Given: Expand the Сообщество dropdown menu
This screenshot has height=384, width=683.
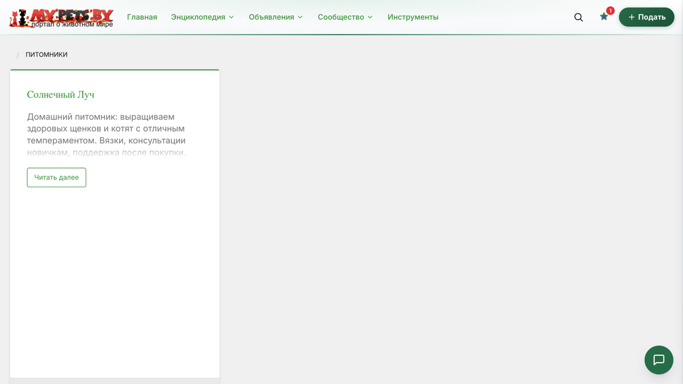Looking at the screenshot, I should coord(345,17).
